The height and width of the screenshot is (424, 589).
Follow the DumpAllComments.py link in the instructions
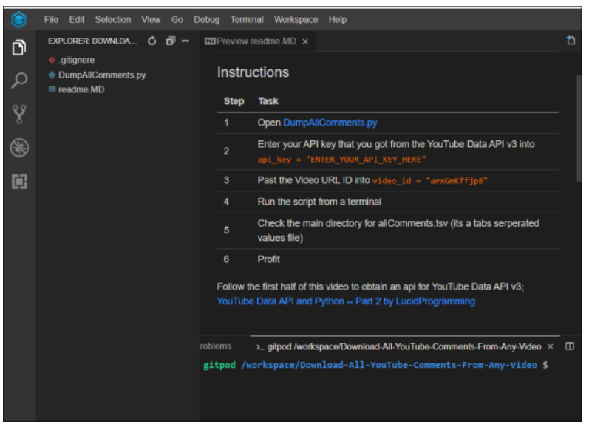tap(330, 123)
